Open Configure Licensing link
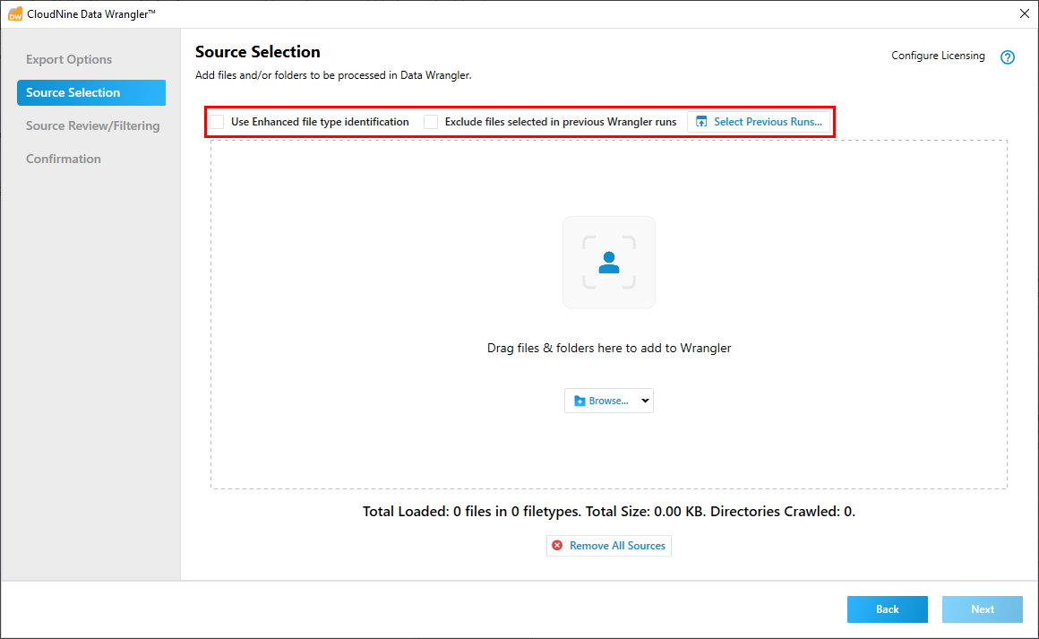 tap(938, 56)
